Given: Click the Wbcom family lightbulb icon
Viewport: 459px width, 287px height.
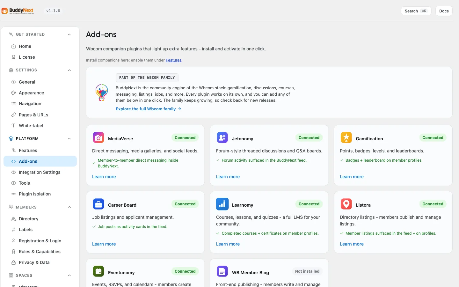Looking at the screenshot, I should tap(102, 92).
